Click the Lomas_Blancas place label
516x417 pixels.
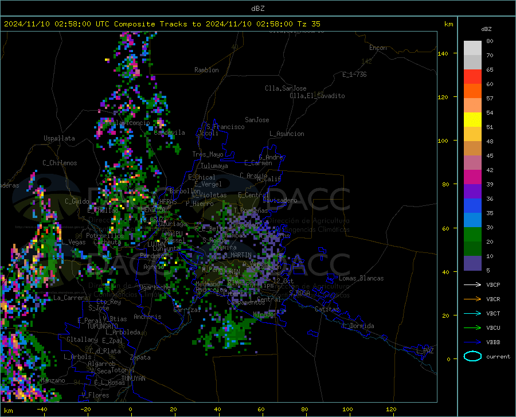coord(361,278)
